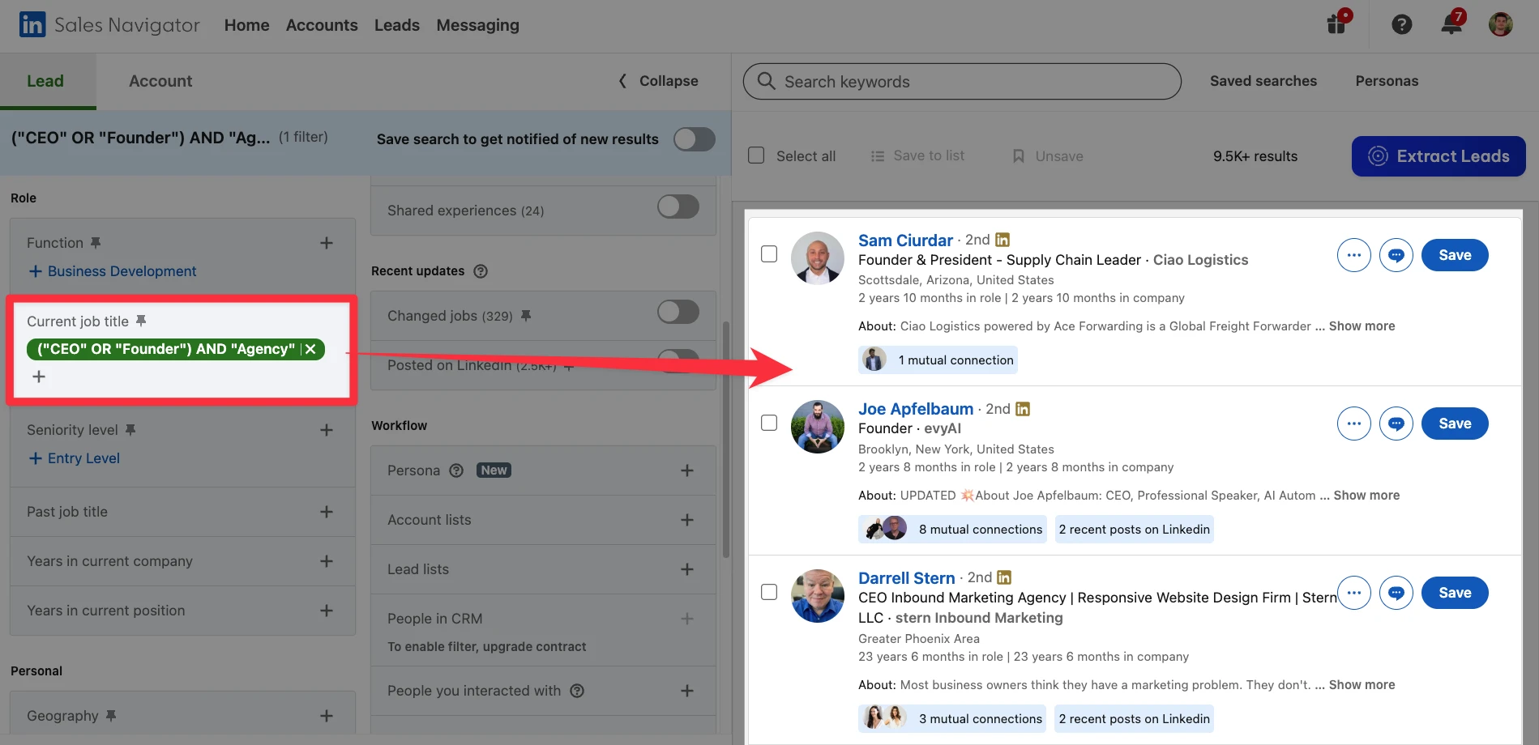Click the pin icon next to Function
1539x745 pixels.
(x=96, y=243)
